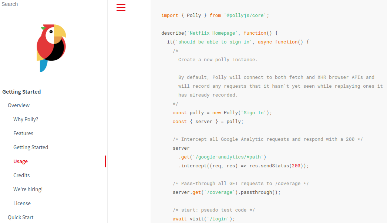Click the '/google-analytics/*path' string in code

[x=228, y=157]
